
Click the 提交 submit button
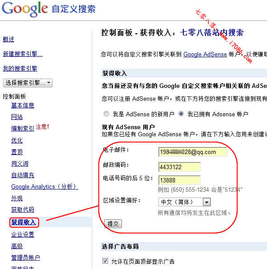[x=113, y=224]
